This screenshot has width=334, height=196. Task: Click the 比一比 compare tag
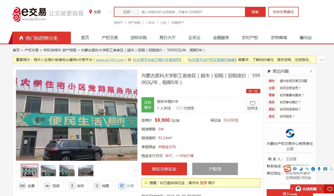click(253, 91)
